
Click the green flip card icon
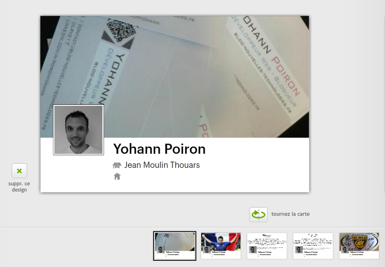click(259, 215)
